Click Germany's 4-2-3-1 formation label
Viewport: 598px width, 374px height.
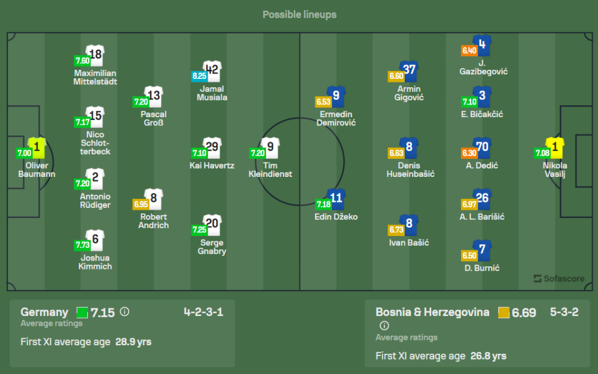click(203, 312)
